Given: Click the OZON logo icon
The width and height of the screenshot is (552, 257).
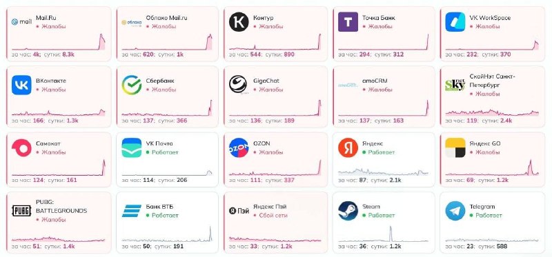Looking at the screenshot, I should [x=239, y=148].
